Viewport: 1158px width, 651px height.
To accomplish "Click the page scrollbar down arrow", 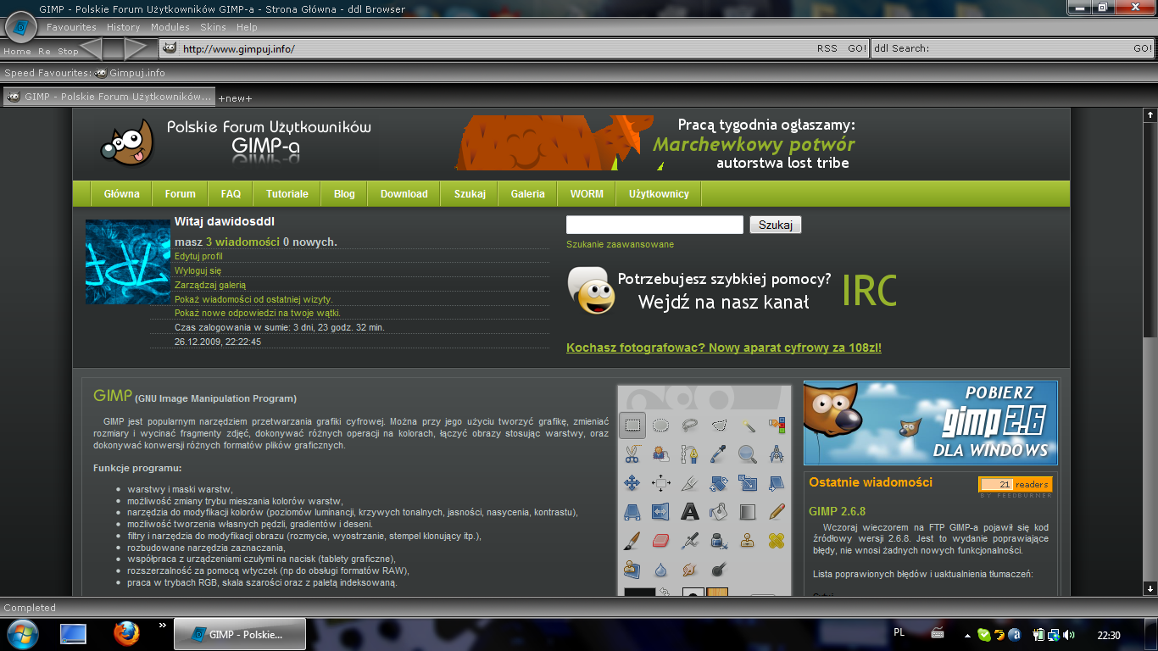I will (x=1150, y=588).
